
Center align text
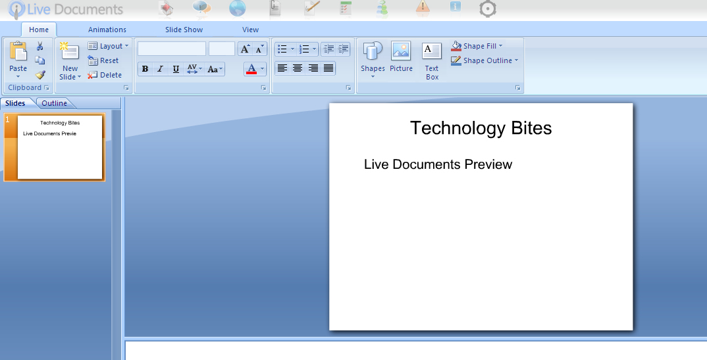[x=298, y=68]
